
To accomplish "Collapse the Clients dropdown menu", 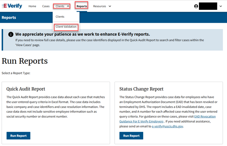I will tap(62, 6).
